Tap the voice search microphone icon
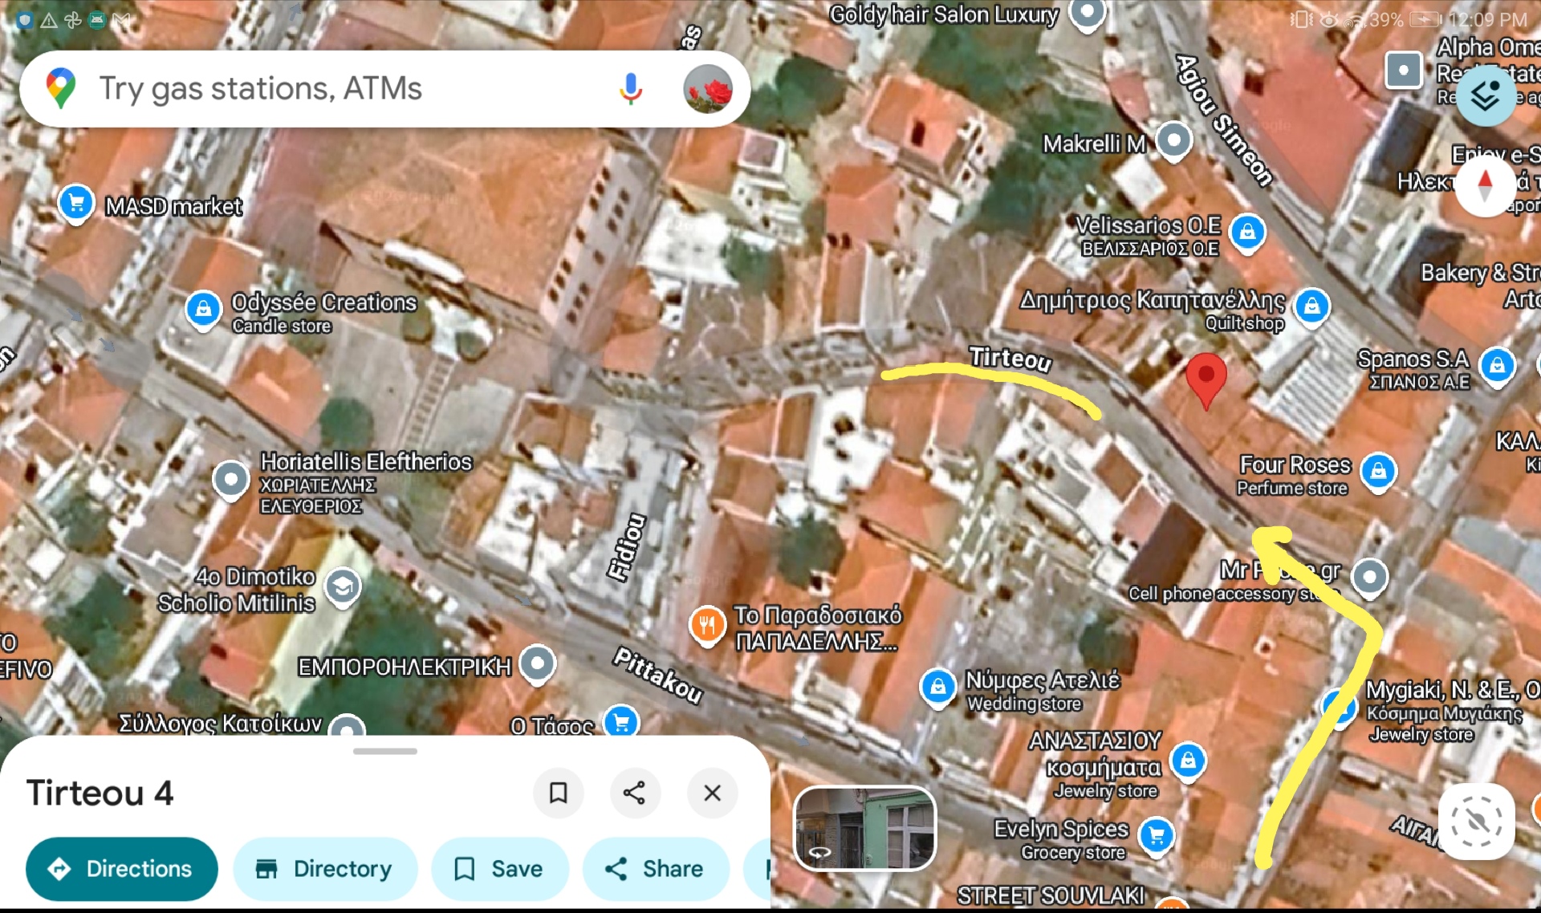This screenshot has height=913, width=1541. (631, 88)
